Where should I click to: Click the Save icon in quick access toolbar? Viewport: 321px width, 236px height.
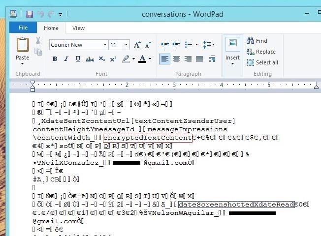point(29,14)
